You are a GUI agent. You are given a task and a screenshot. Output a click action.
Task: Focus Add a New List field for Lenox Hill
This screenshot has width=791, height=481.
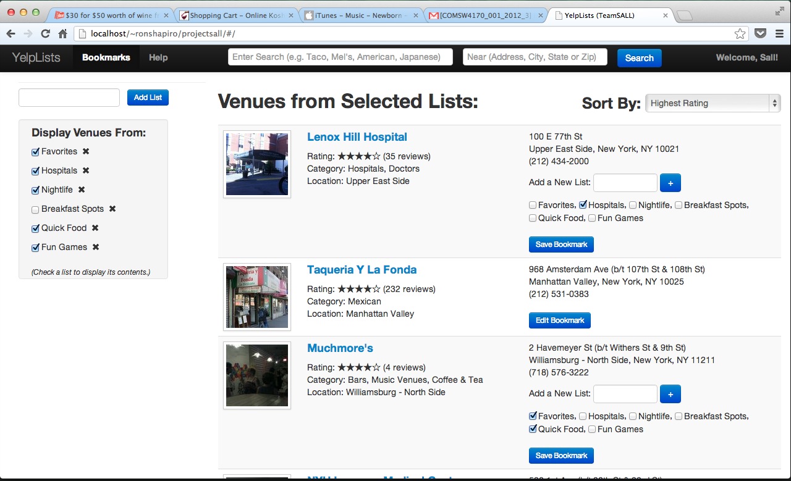[625, 183]
